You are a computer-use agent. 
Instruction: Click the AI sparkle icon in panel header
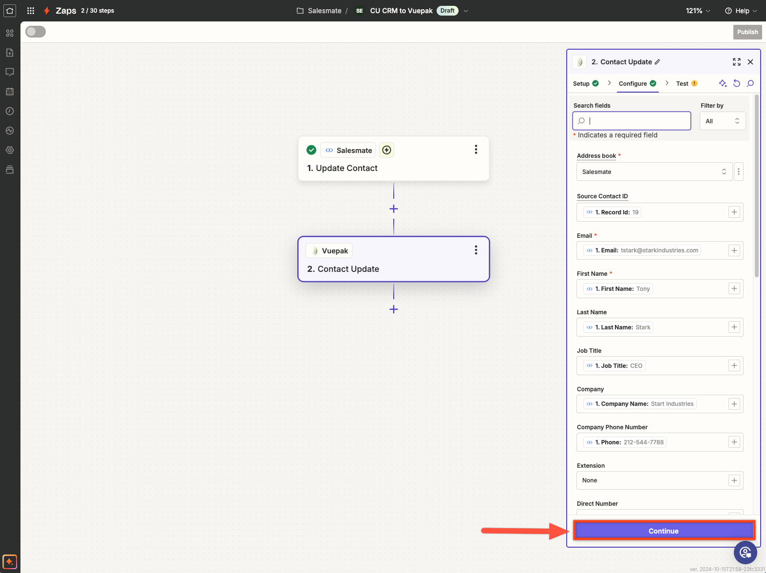click(x=723, y=83)
